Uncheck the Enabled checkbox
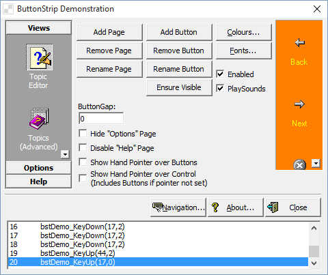The width and height of the screenshot is (328, 275). coord(220,74)
